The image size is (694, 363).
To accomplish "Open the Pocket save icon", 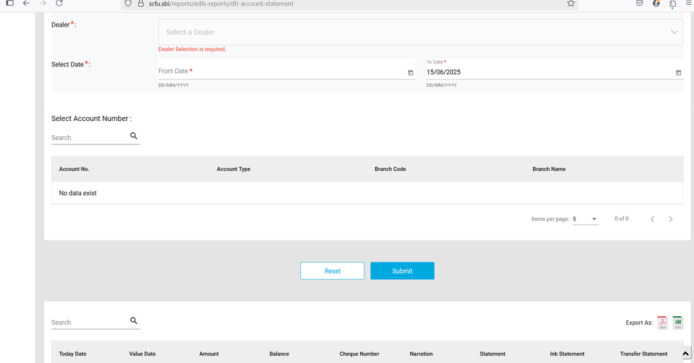I will [x=640, y=3].
